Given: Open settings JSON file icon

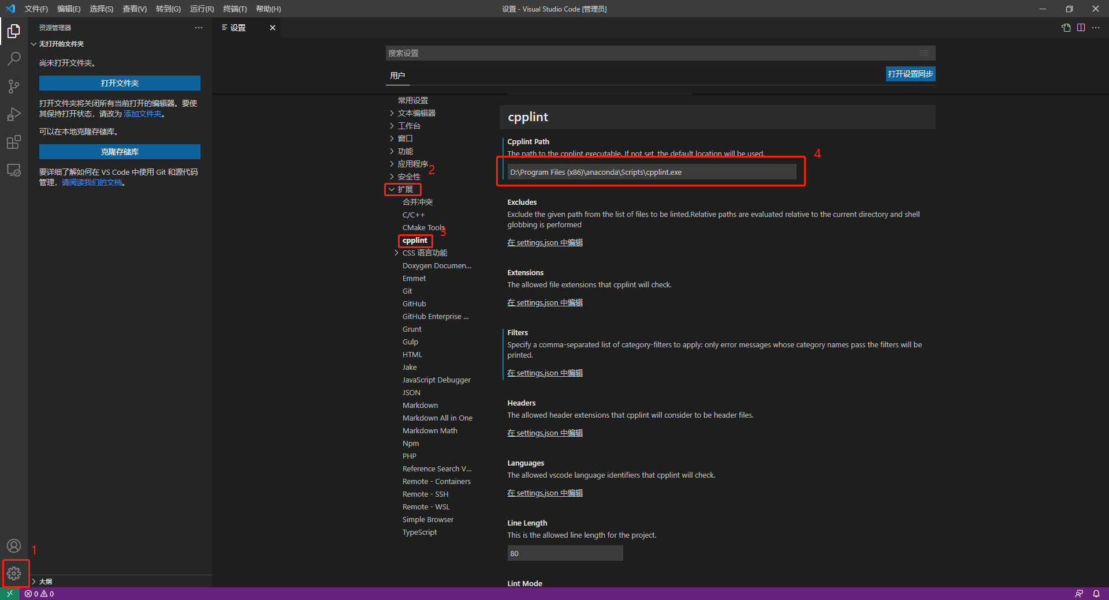Looking at the screenshot, I should 1066,28.
